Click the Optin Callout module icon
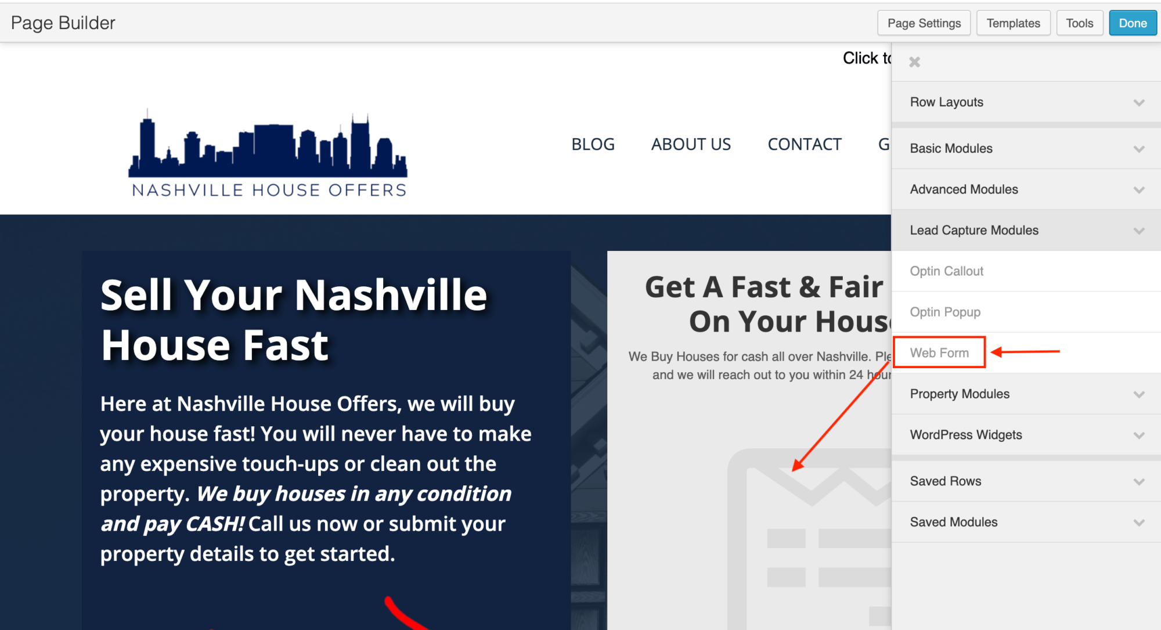This screenshot has width=1161, height=630. tap(946, 271)
